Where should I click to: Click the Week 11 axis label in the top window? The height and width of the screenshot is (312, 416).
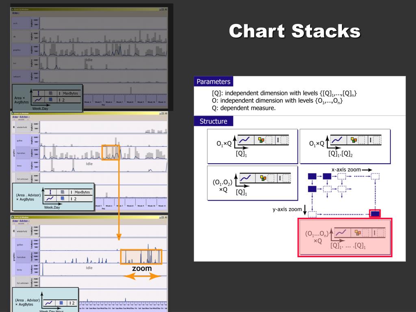click(162, 102)
